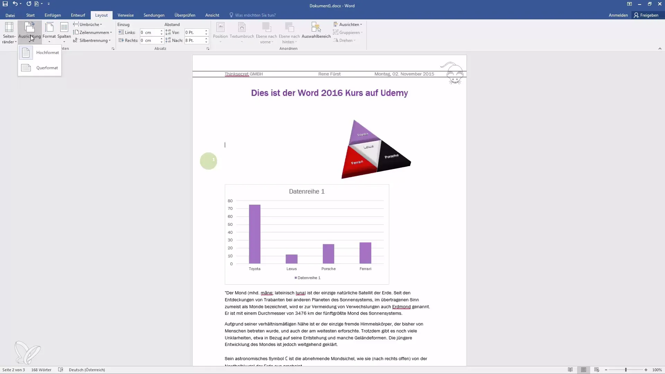
Task: Expand the Umbrüche breaks dropdown
Action: click(88, 25)
